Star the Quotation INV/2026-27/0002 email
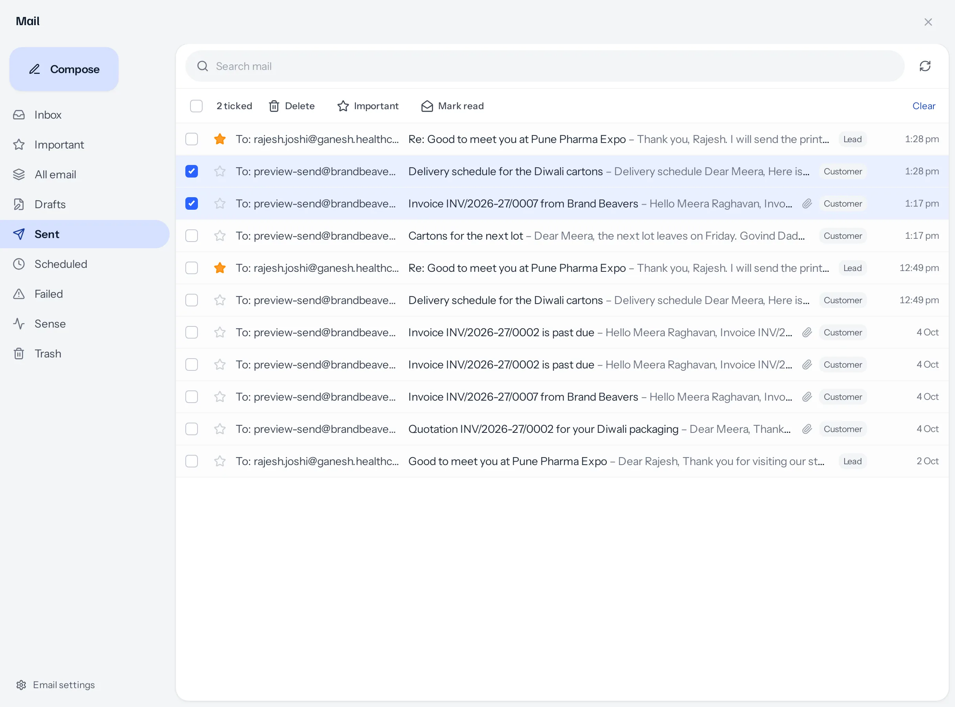This screenshot has height=707, width=955. (220, 429)
